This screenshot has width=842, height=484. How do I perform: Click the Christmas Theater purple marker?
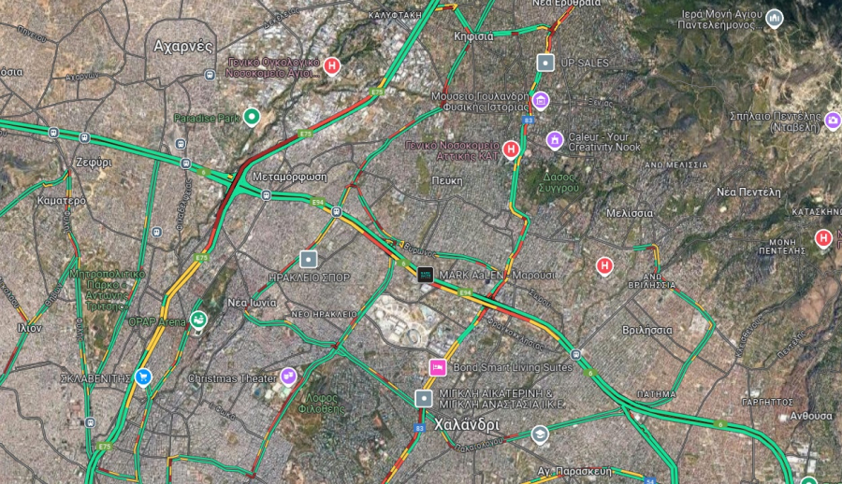pos(288,377)
